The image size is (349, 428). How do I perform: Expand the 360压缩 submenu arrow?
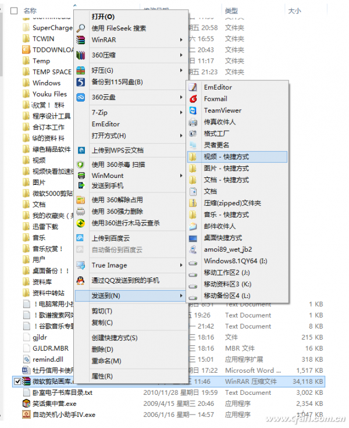point(181,55)
